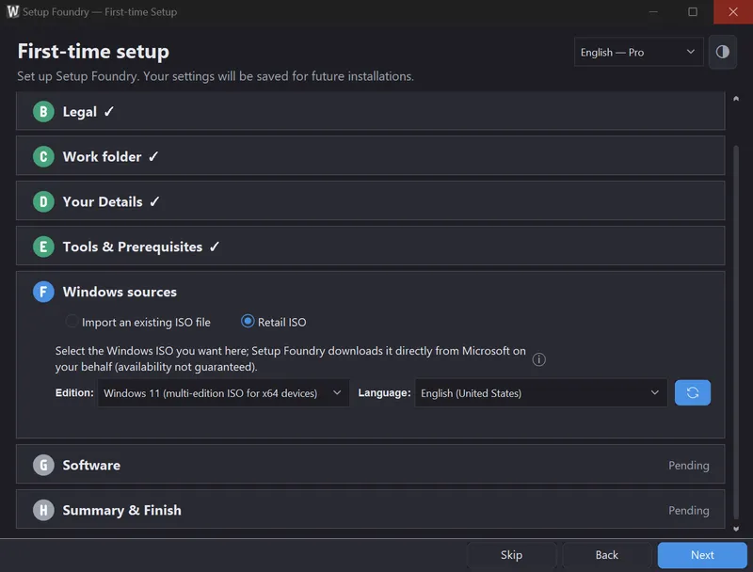Click the Language: label

click(x=384, y=392)
